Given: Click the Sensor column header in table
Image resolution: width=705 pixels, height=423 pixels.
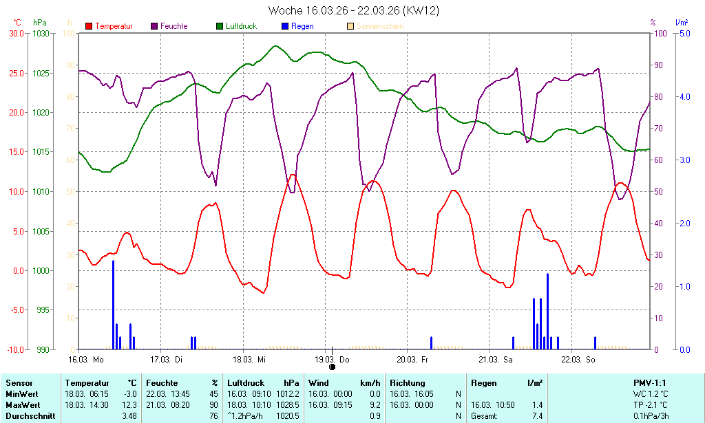Looking at the screenshot, I should [x=19, y=383].
